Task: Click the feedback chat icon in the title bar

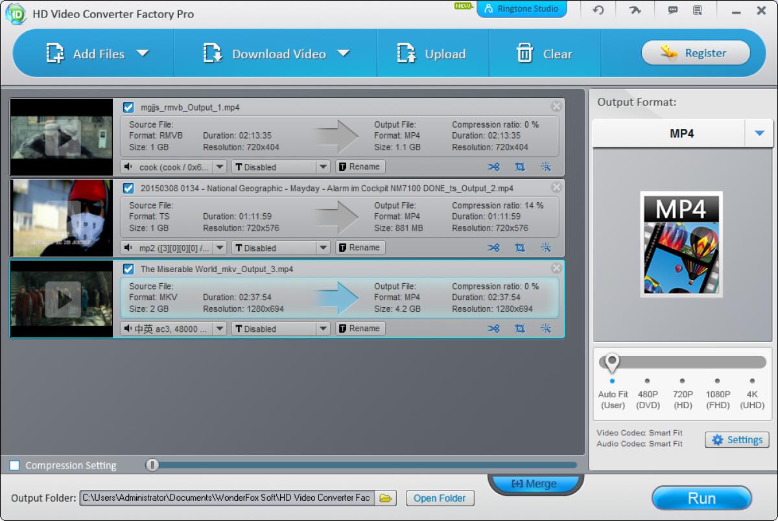Action: click(672, 10)
